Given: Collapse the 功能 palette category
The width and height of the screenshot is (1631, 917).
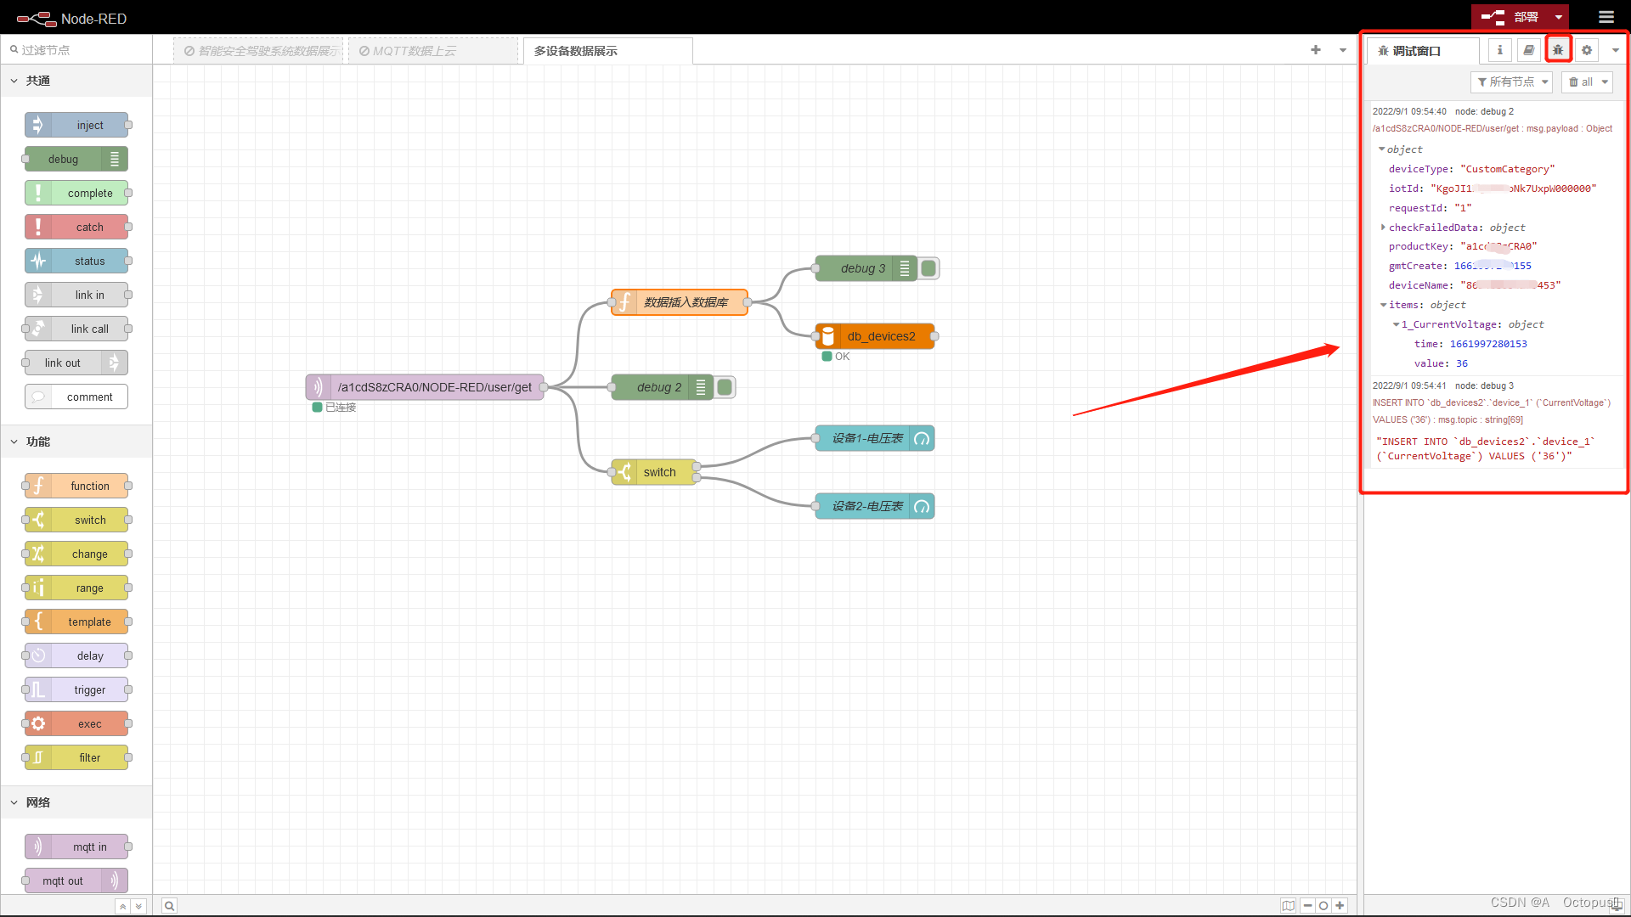Looking at the screenshot, I should (x=76, y=442).
